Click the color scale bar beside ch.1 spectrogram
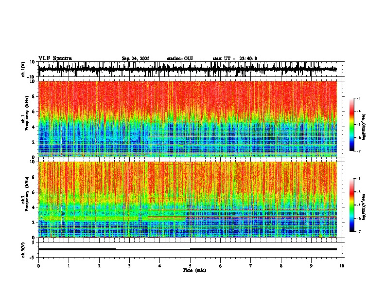Image resolution: width=385 pixels, height=298 pixels. 352,125
